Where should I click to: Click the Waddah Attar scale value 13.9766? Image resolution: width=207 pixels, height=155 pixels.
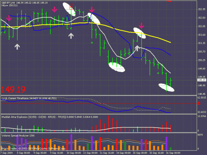[x=202, y=116]
